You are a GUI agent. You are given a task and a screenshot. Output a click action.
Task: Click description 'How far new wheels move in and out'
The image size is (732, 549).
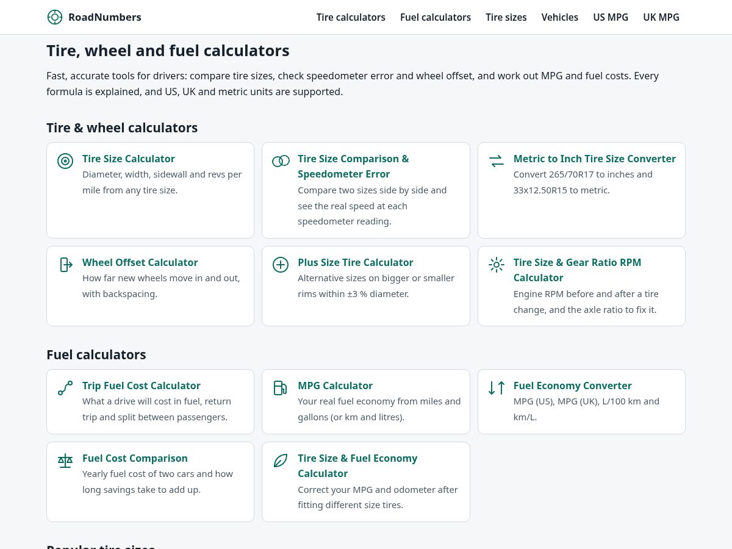coord(161,278)
